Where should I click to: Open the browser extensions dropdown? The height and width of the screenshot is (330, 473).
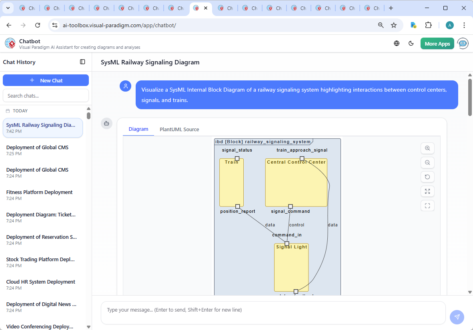[428, 25]
